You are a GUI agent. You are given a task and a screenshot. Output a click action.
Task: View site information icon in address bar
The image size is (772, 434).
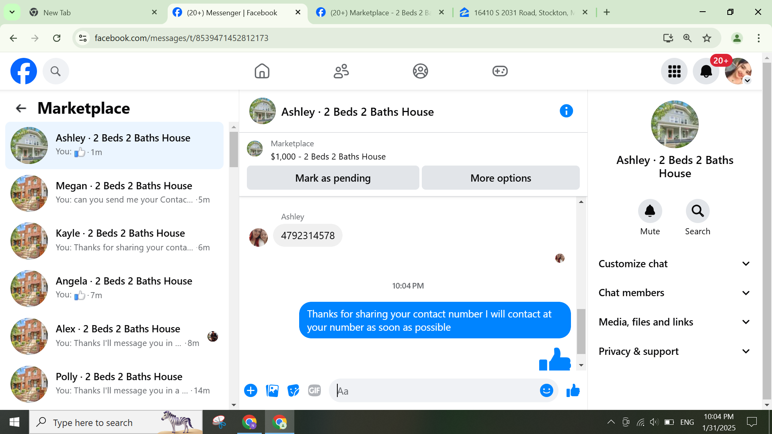coord(83,38)
